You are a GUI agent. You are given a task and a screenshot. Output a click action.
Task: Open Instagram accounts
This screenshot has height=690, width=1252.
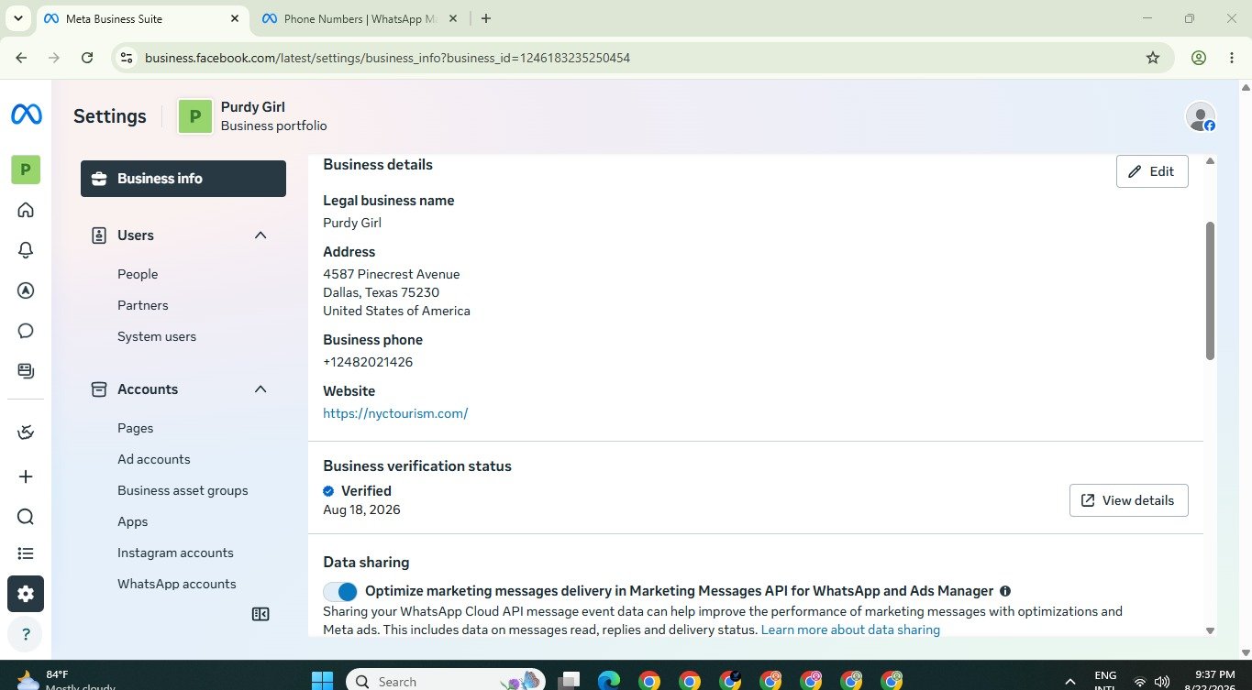175,553
